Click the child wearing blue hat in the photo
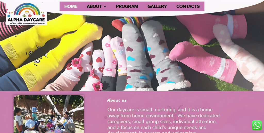The height and width of the screenshot is (133, 264). coord(34,113)
